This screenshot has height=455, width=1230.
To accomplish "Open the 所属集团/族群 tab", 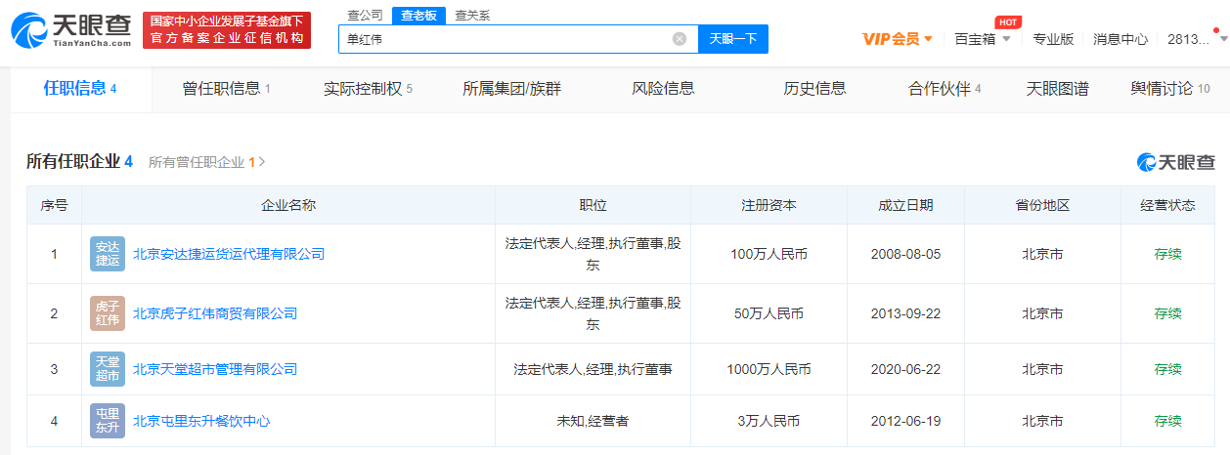I will (x=511, y=89).
